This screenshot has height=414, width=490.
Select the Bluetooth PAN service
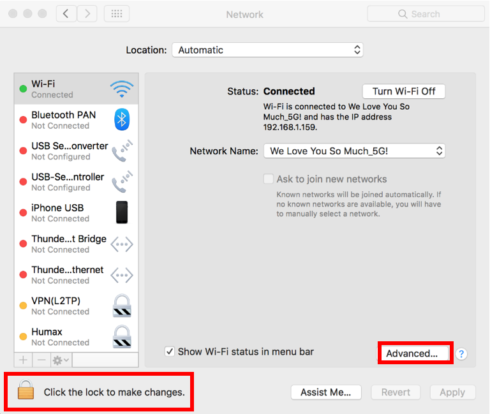tap(77, 120)
